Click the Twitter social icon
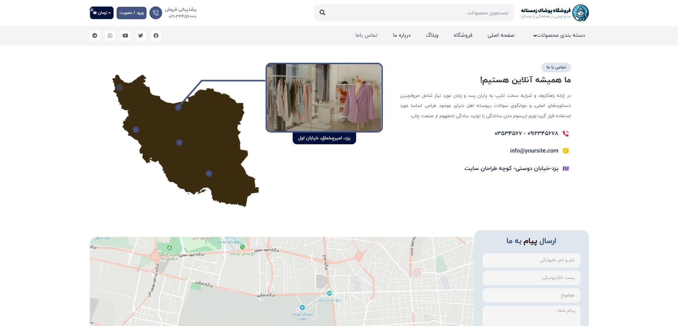This screenshot has width=678, height=326. click(140, 35)
